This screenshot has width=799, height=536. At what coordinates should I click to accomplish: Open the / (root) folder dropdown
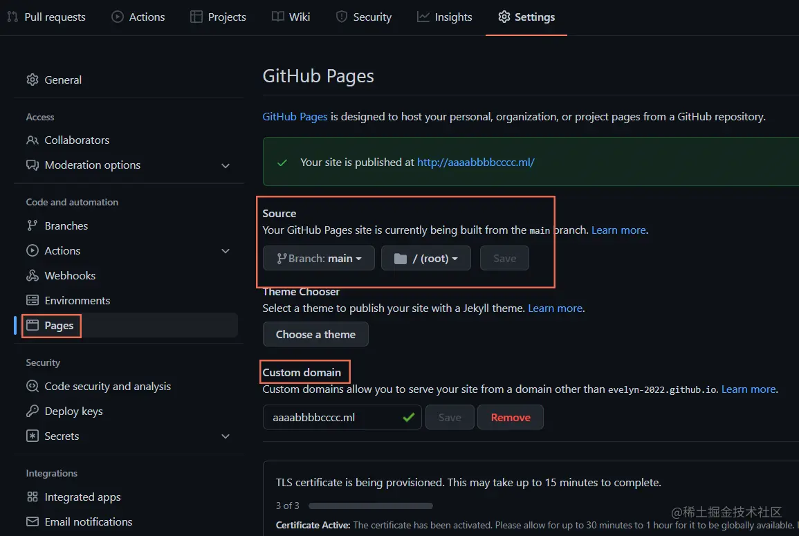[x=426, y=259]
